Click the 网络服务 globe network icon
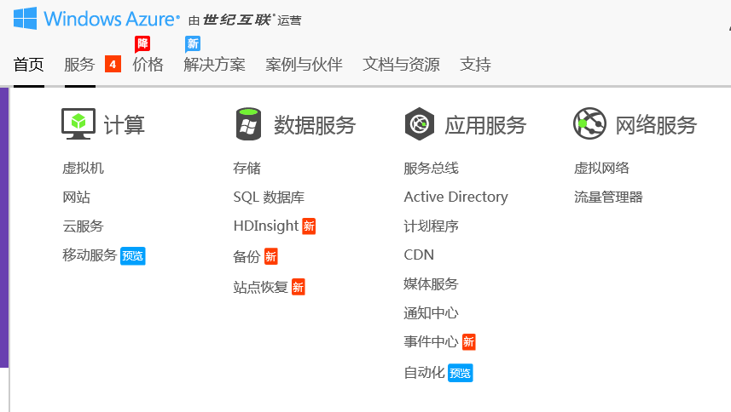Viewport: 731px width, 412px height. click(589, 123)
